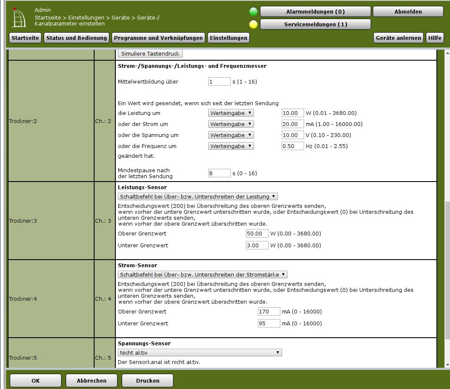Log out with Abmelden button

pyautogui.click(x=408, y=12)
